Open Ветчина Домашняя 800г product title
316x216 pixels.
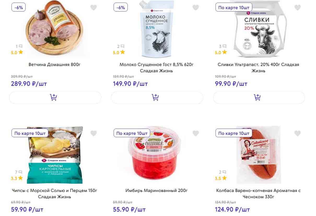55,64
